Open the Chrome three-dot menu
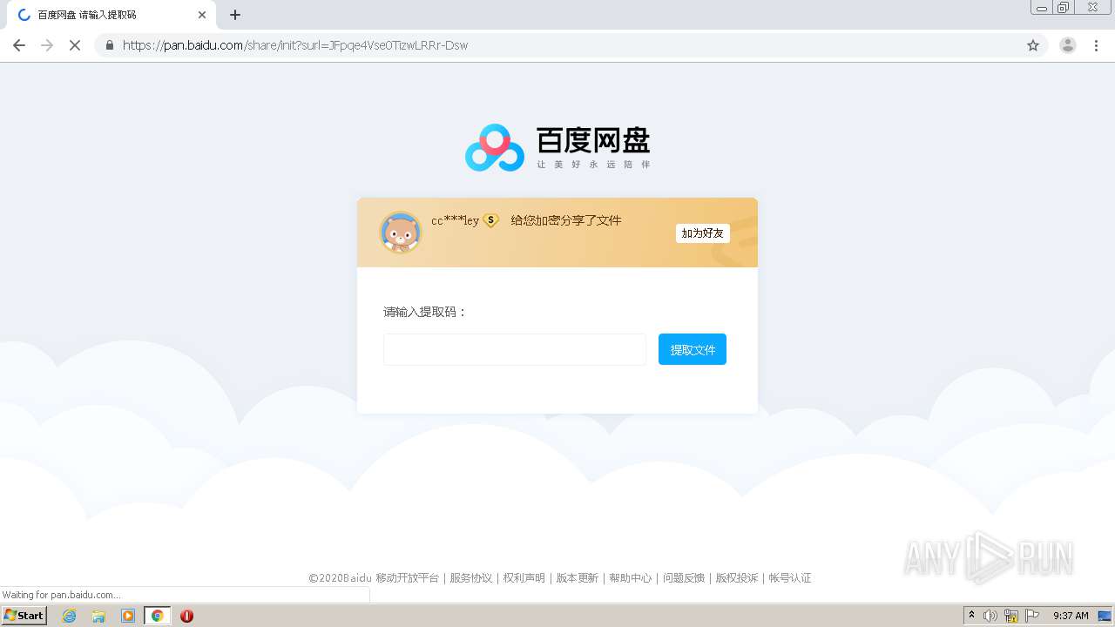 [x=1097, y=45]
